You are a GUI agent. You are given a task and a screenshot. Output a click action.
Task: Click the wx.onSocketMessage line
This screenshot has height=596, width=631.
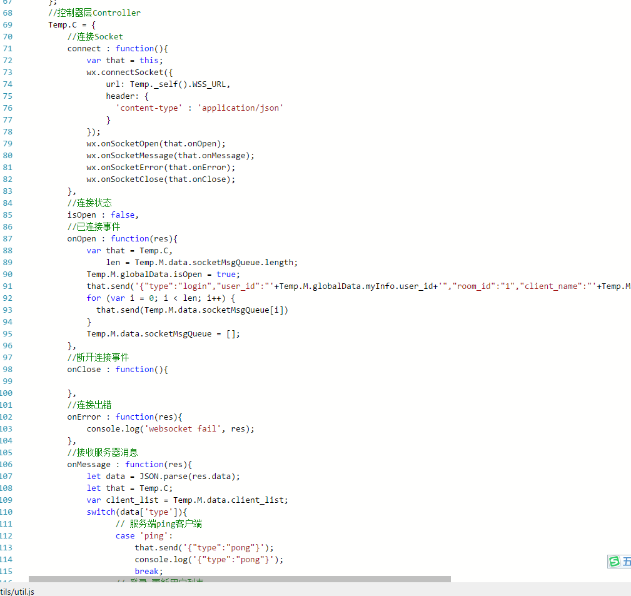click(x=170, y=155)
